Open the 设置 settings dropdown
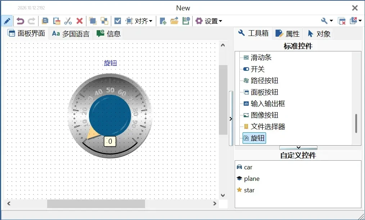 coord(208,21)
